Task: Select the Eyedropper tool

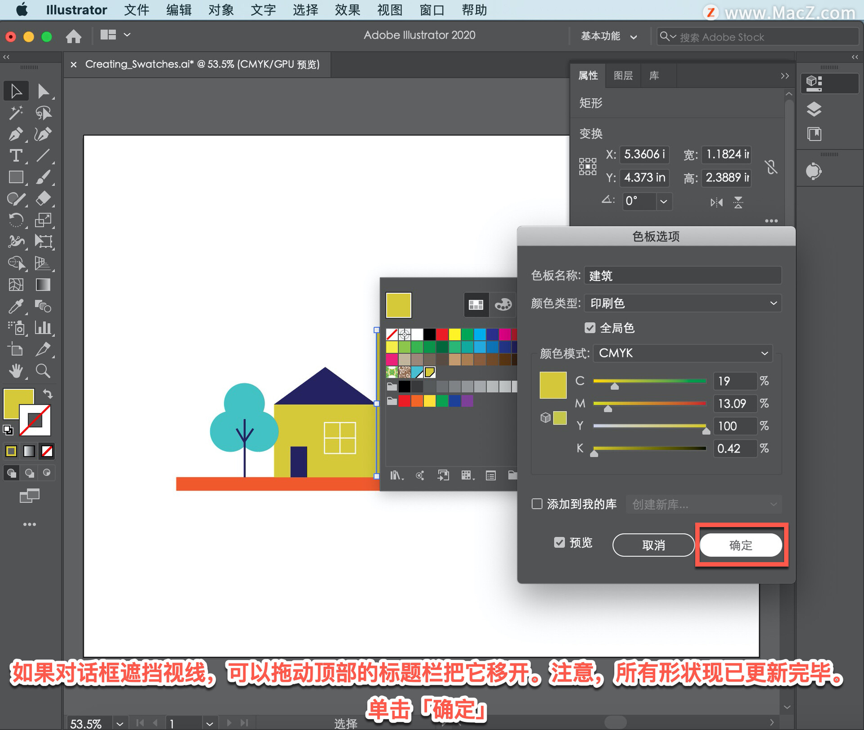Action: [16, 306]
